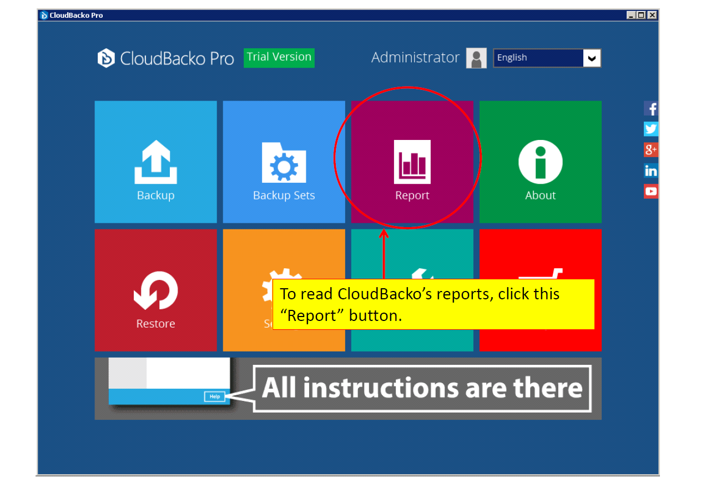Image resolution: width=706 pixels, height=492 pixels.
Task: Click the Facebook social icon
Action: [650, 109]
